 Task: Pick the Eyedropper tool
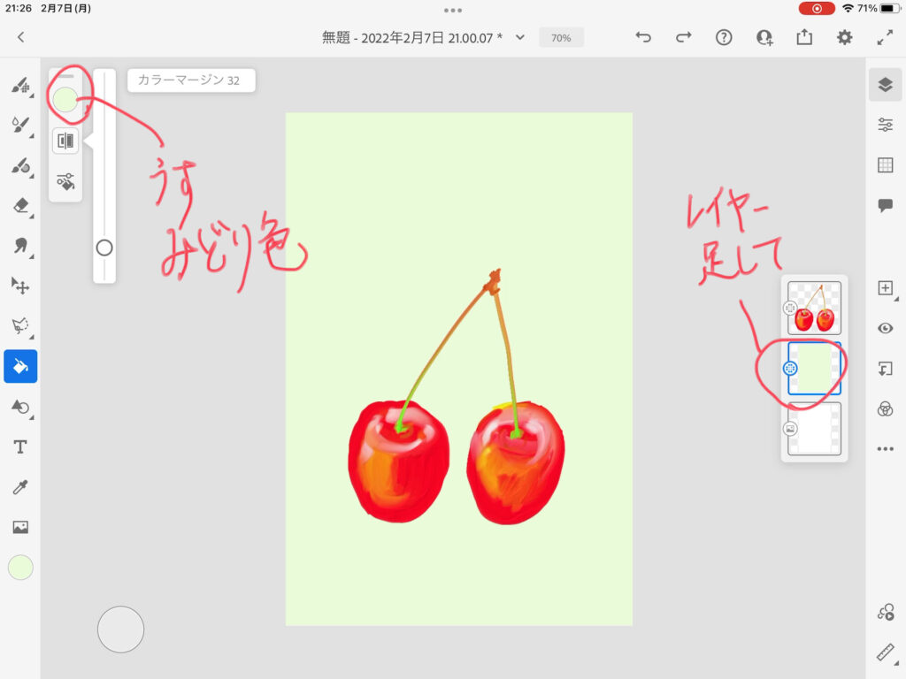pyautogui.click(x=19, y=487)
